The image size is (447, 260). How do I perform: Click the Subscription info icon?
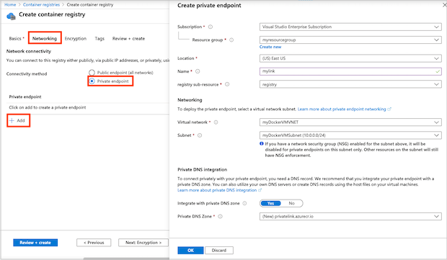(211, 27)
